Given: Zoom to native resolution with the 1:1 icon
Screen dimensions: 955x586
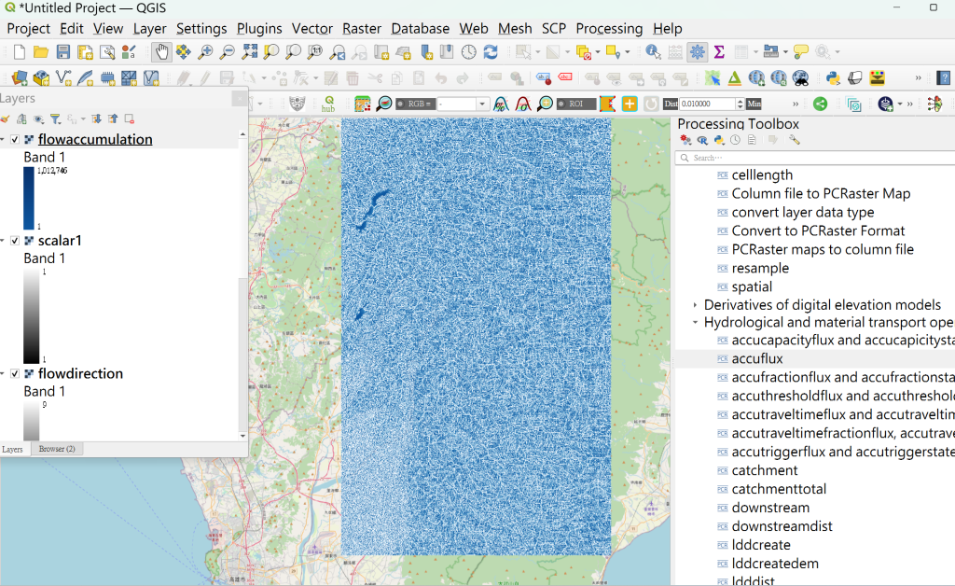Looking at the screenshot, I should [x=315, y=51].
